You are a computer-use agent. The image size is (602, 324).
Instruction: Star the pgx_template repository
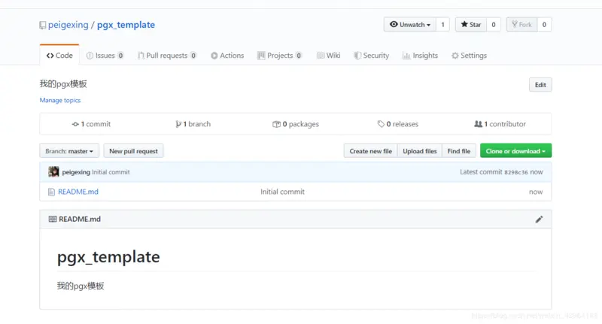click(x=471, y=25)
